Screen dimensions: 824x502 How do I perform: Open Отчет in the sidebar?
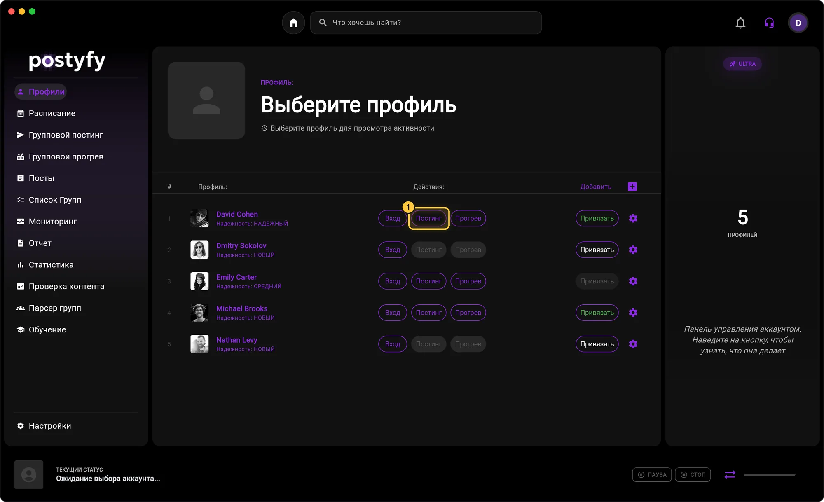coord(34,243)
